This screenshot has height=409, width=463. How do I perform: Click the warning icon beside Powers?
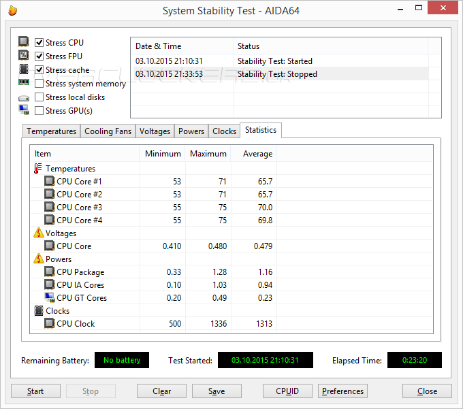(x=39, y=259)
